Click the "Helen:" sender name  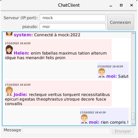coord(21,53)
